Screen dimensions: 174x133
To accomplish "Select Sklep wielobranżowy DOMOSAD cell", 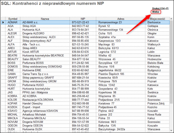I will click(x=45, y=66).
